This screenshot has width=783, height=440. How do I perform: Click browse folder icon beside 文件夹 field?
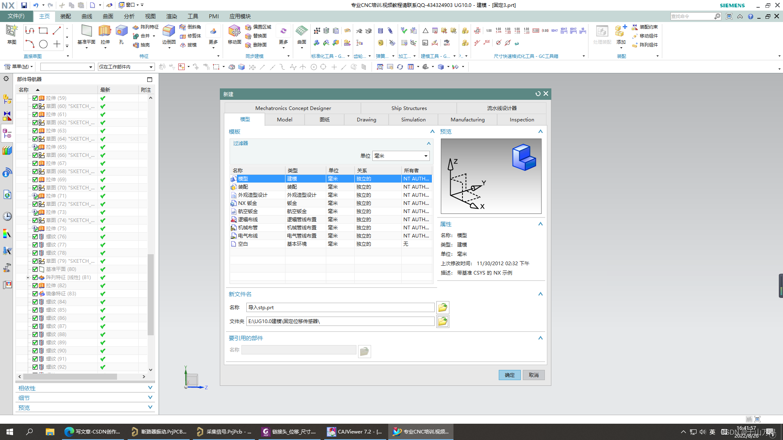pyautogui.click(x=442, y=321)
